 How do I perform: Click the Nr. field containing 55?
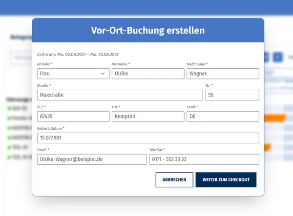232,95
